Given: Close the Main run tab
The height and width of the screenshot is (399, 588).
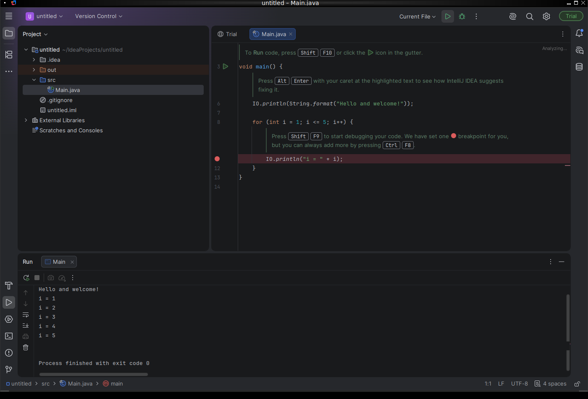Looking at the screenshot, I should click(72, 262).
